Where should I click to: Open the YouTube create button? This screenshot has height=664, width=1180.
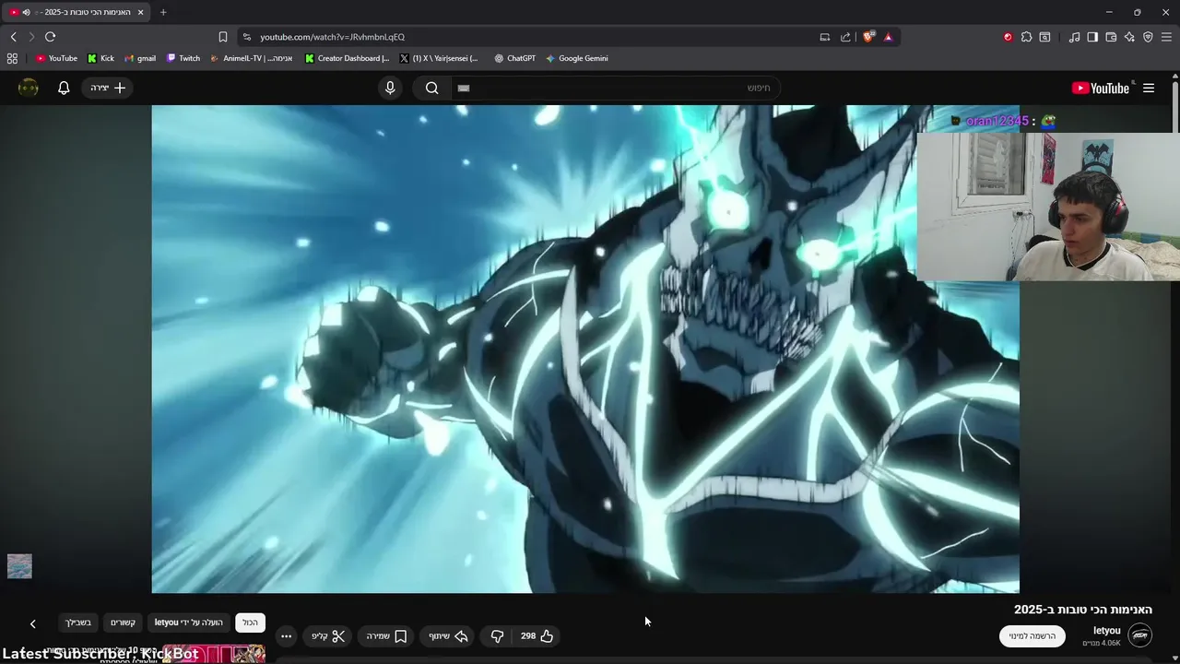pos(108,88)
